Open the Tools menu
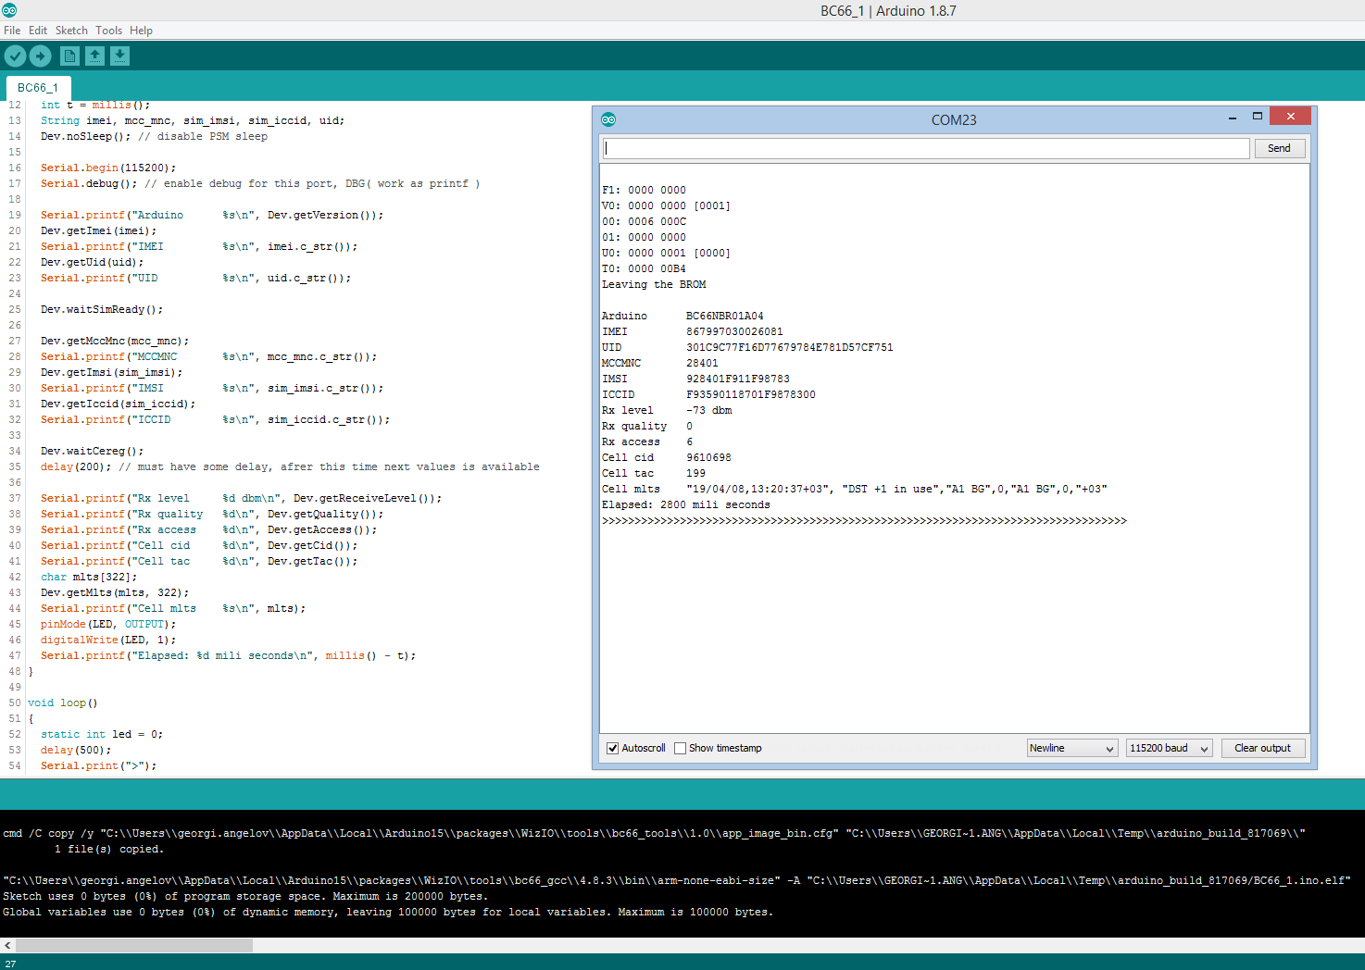This screenshot has height=970, width=1365. pos(109,31)
